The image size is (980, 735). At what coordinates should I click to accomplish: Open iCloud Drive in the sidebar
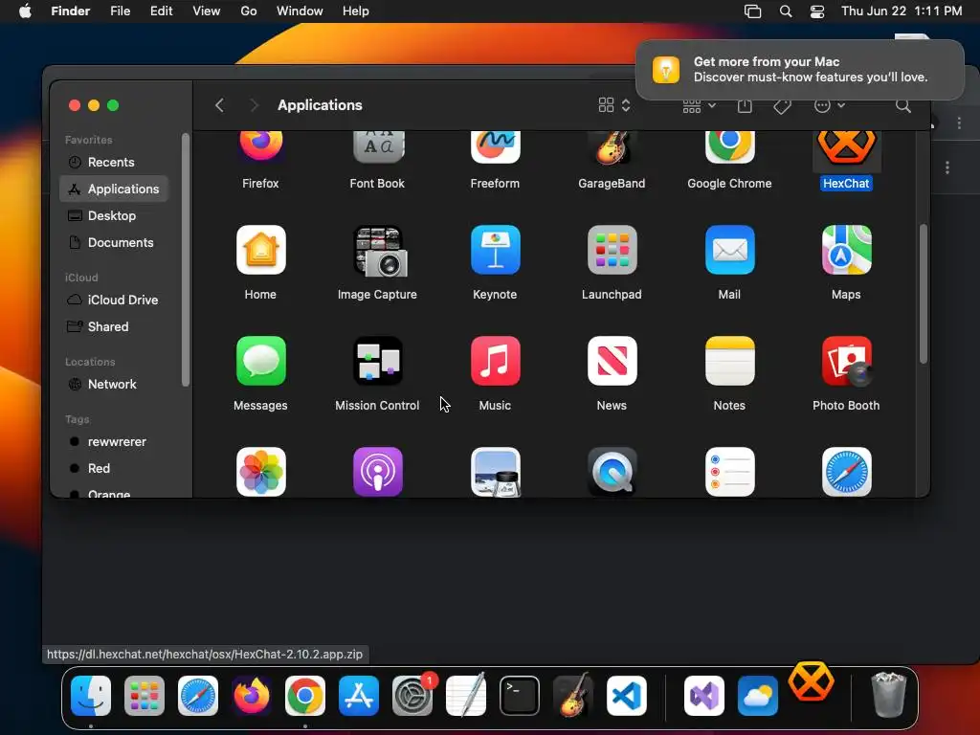114,300
